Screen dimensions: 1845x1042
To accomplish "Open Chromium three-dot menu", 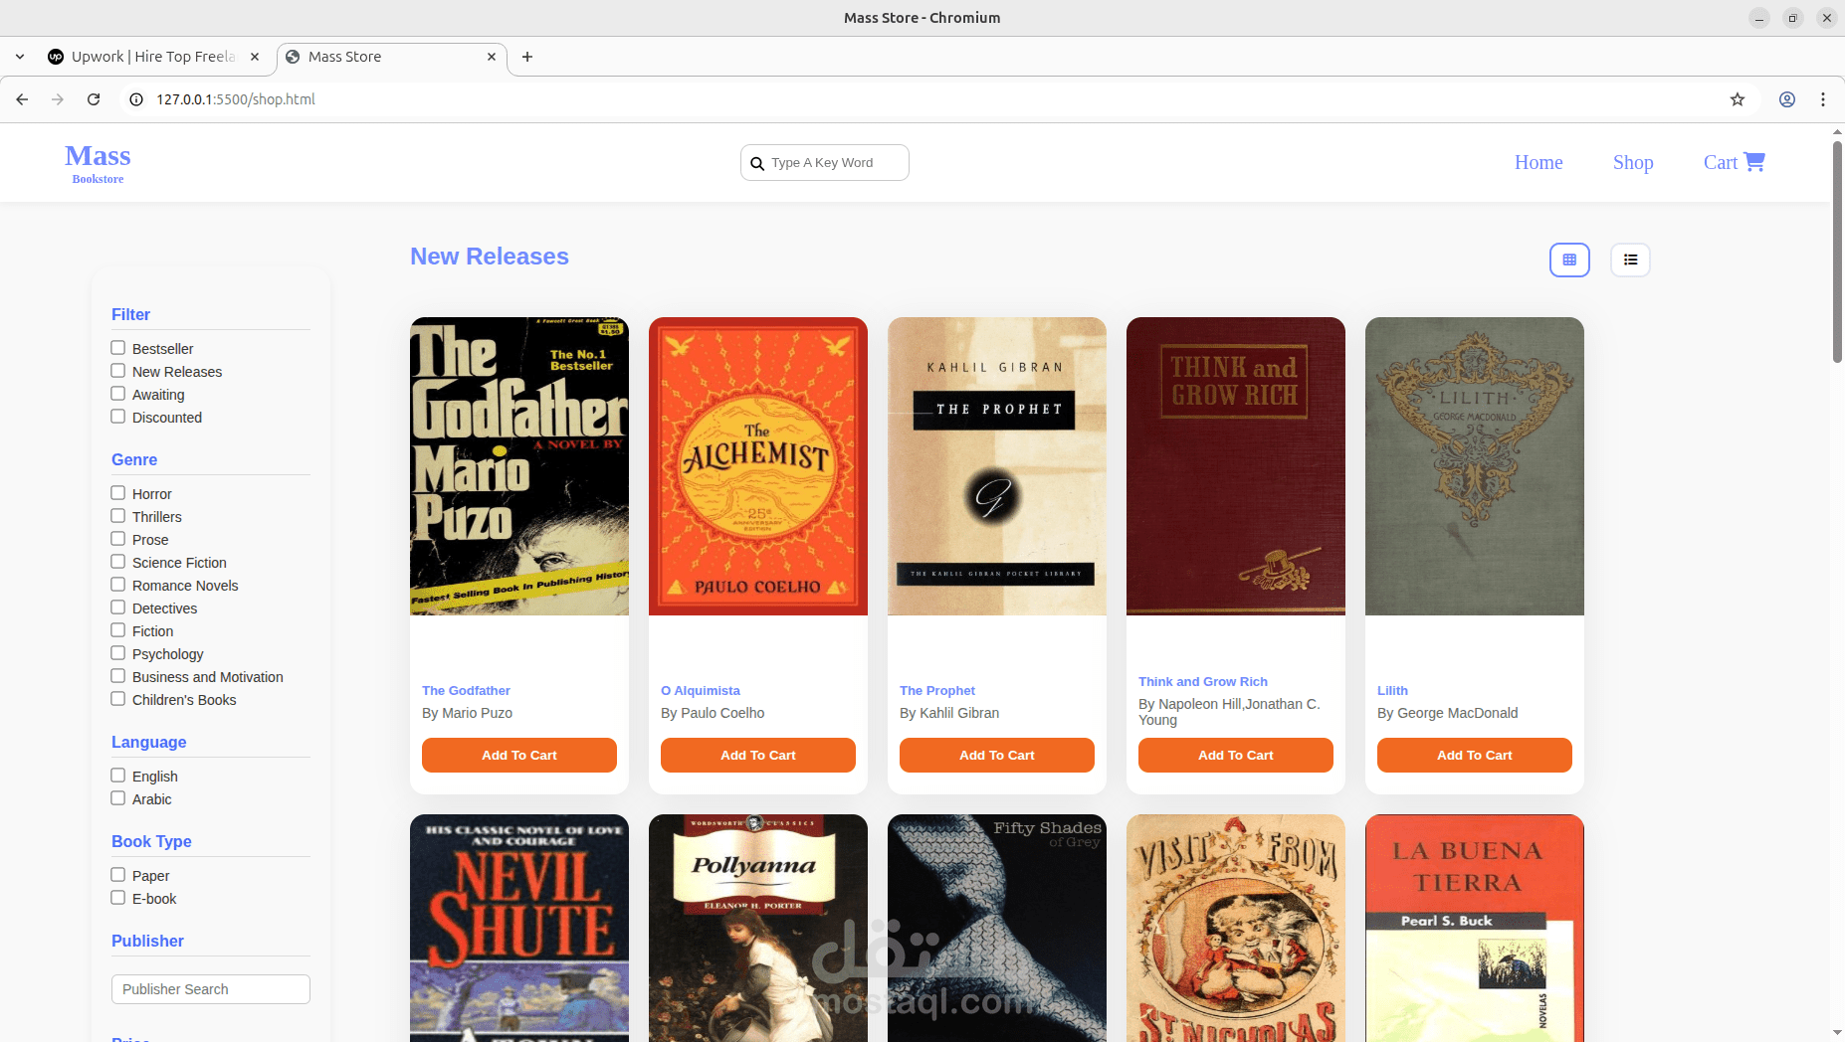I will tap(1823, 99).
